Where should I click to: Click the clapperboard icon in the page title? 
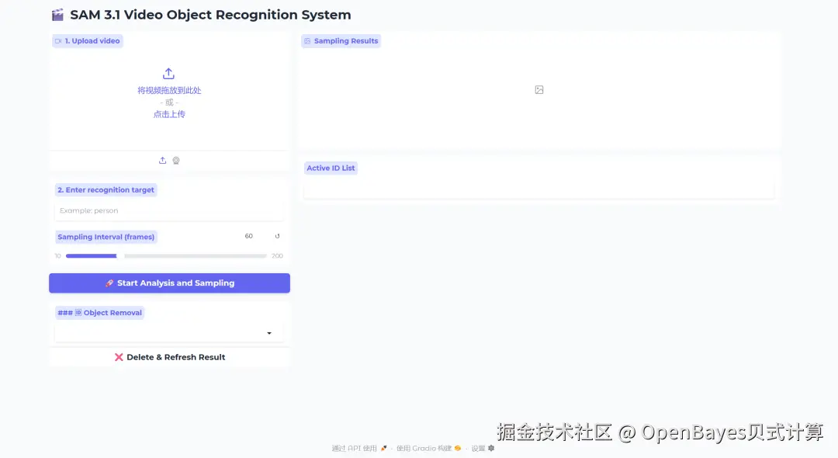pyautogui.click(x=57, y=14)
